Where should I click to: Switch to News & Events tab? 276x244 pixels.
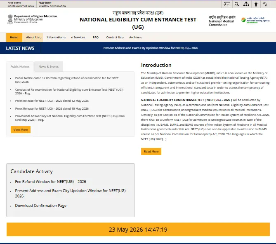(x=49, y=66)
